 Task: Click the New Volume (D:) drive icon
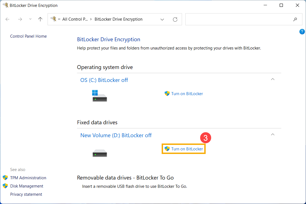[x=100, y=153]
